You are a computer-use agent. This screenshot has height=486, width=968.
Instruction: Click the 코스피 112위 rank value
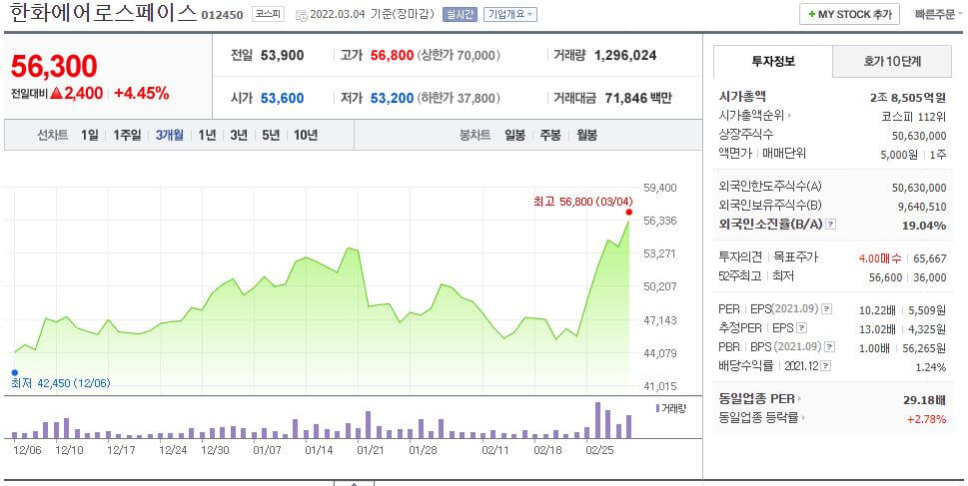(914, 116)
